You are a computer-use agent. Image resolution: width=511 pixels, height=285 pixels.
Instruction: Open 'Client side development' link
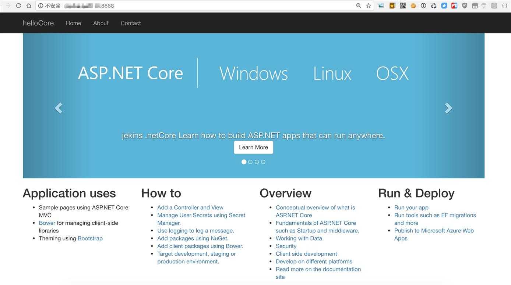(x=306, y=254)
